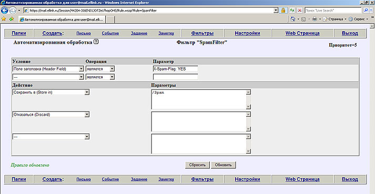Log out via top Выход link
This screenshot has height=194, width=375.
pos(350,33)
